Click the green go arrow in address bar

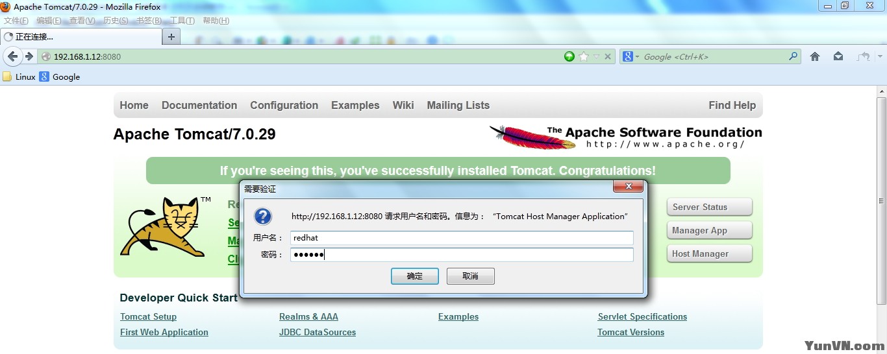pos(569,56)
